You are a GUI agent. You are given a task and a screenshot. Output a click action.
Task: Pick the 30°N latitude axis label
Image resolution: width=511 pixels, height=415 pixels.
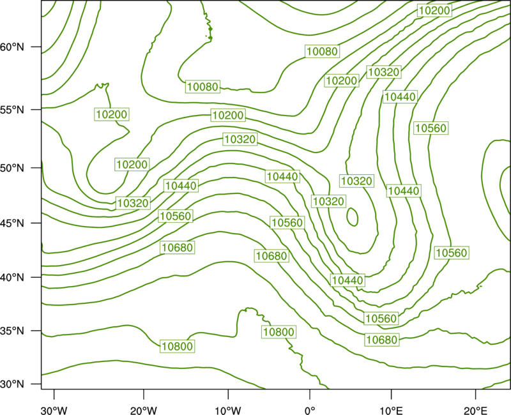tap(12, 384)
